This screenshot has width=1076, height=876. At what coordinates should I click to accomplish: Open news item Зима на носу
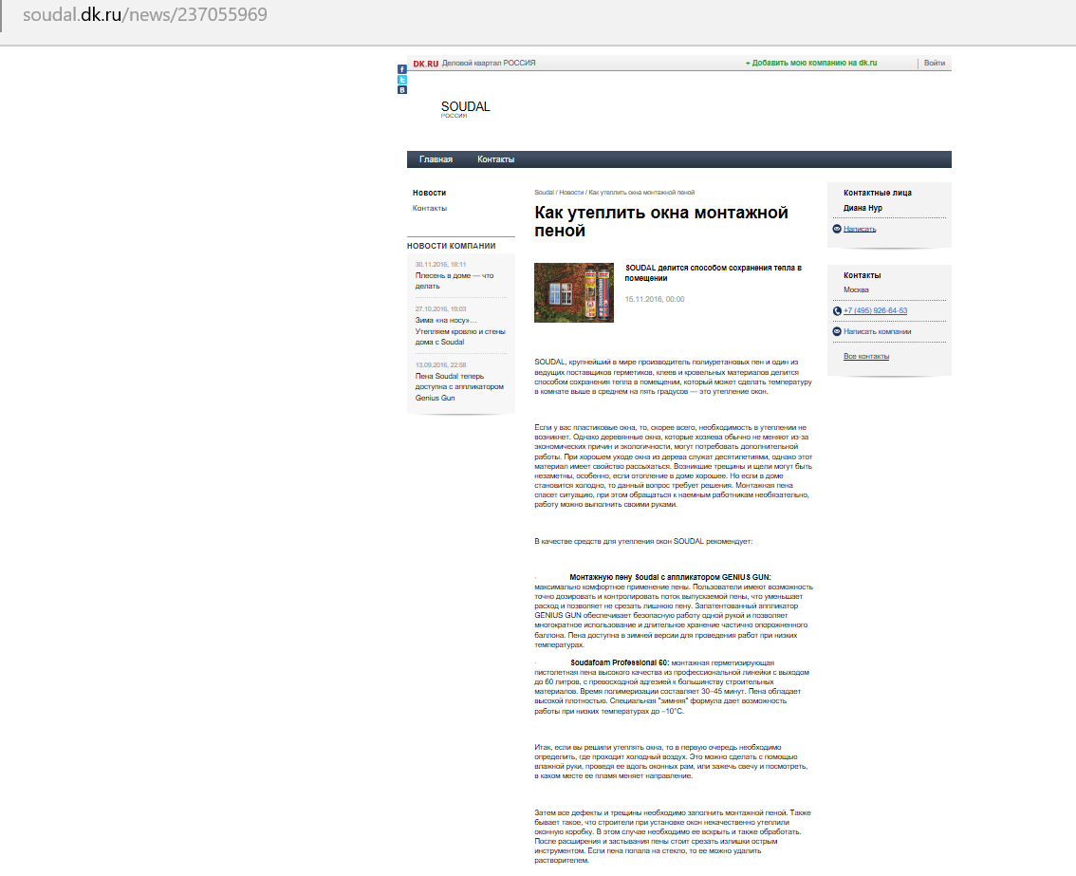[460, 331]
